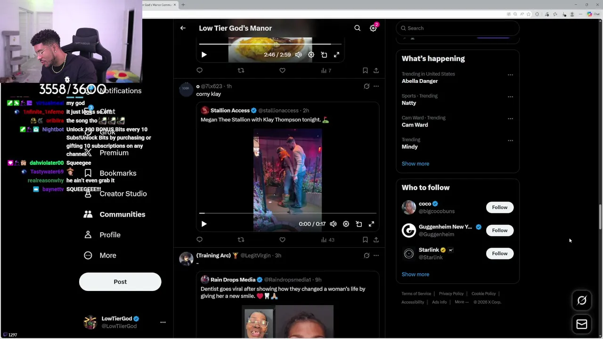Open more options for Natty trend
This screenshot has width=603, height=339.
point(510,97)
